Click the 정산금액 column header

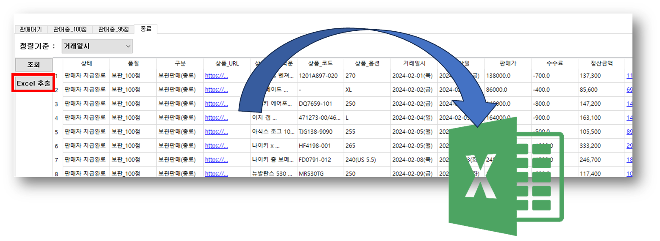pyautogui.click(x=601, y=63)
